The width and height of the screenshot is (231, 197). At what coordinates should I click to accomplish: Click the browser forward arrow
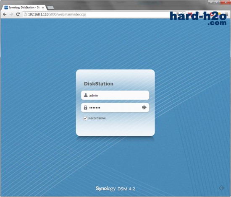click(11, 14)
